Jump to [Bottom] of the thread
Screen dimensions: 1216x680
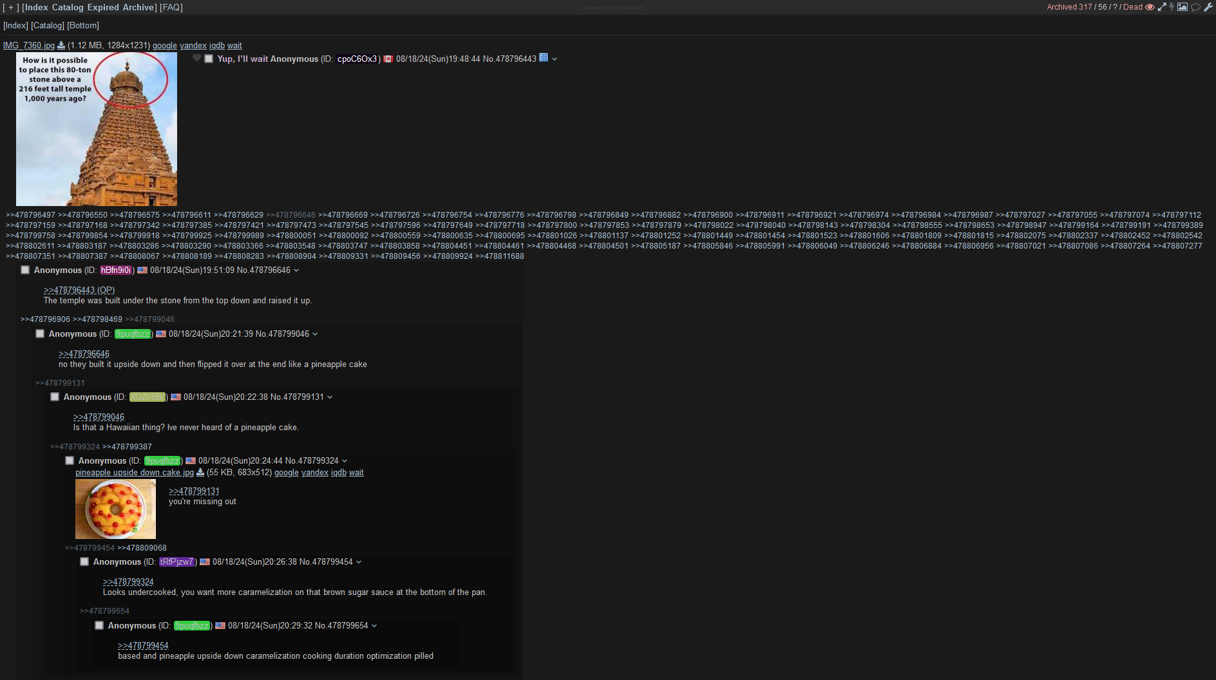[x=83, y=25]
